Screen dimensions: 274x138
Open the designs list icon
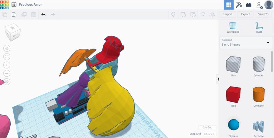14,5
